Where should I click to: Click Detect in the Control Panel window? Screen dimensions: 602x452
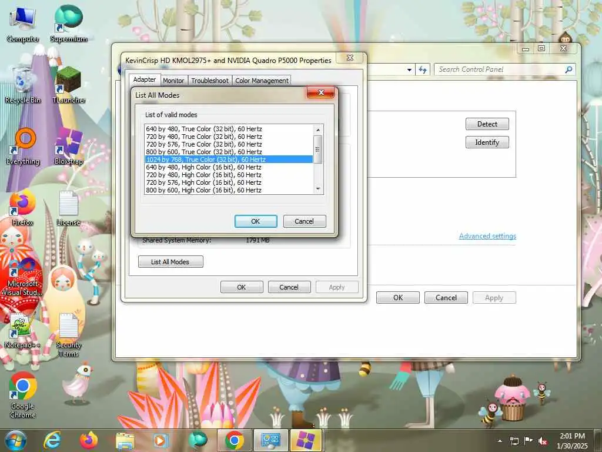tap(487, 124)
